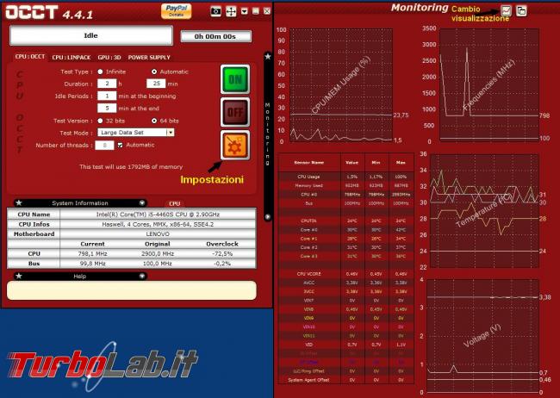Click the CPU Usage sensor row
Viewport: 560px width, 398px height.
(x=346, y=177)
